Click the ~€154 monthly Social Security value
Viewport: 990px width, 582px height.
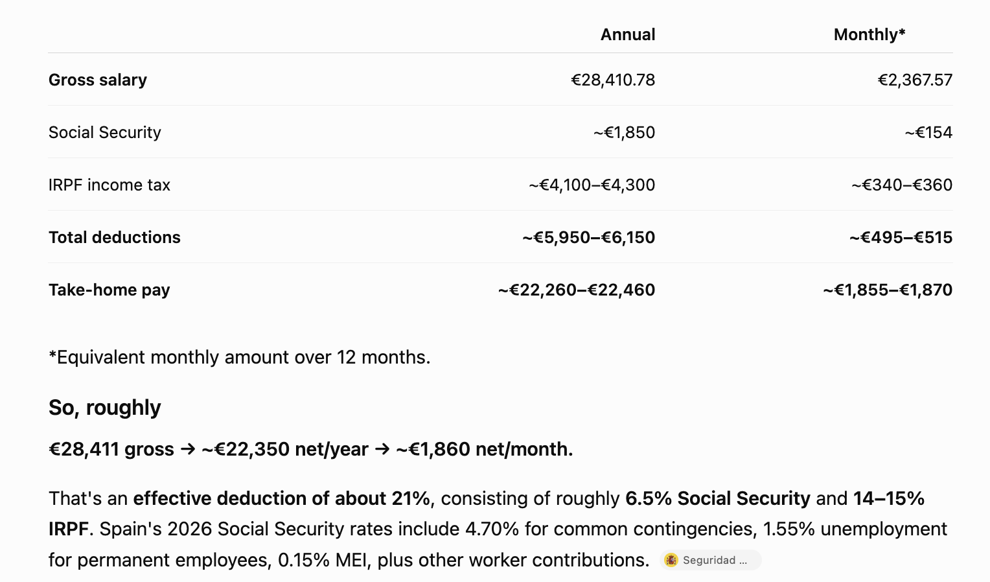coord(928,132)
